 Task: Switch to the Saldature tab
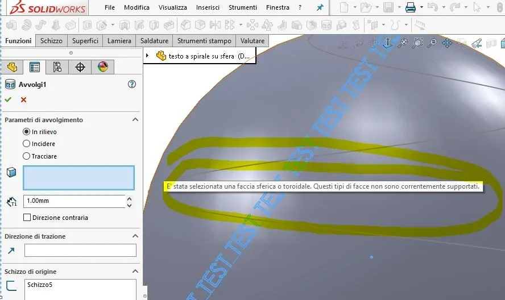point(154,41)
